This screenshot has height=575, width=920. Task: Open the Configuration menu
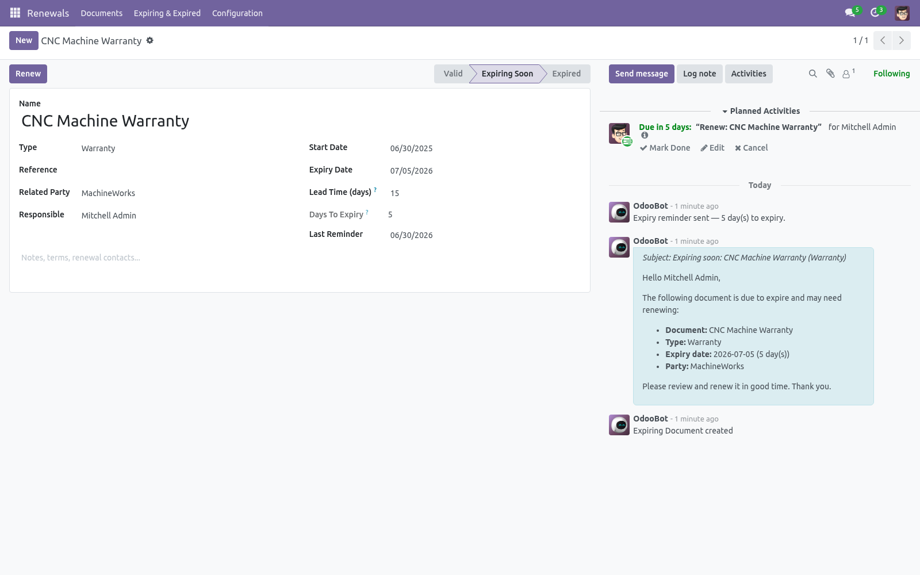[237, 13]
